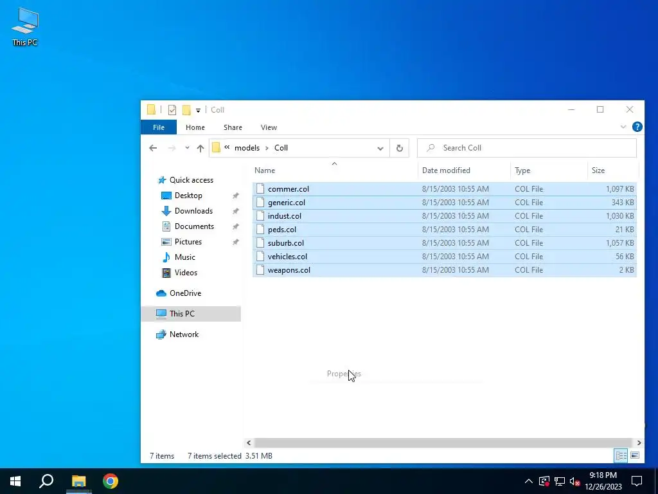
Task: Click the scroll left arrow
Action: tap(249, 443)
